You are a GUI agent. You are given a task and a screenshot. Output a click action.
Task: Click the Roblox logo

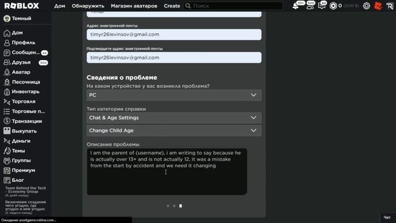(22, 6)
